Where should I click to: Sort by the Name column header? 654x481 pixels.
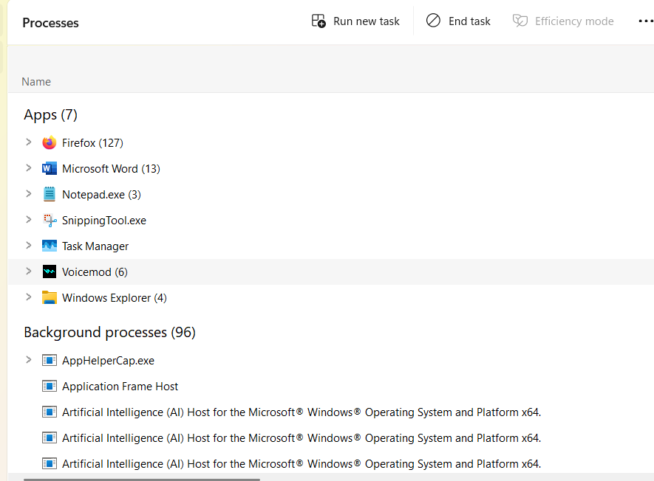[x=36, y=82]
